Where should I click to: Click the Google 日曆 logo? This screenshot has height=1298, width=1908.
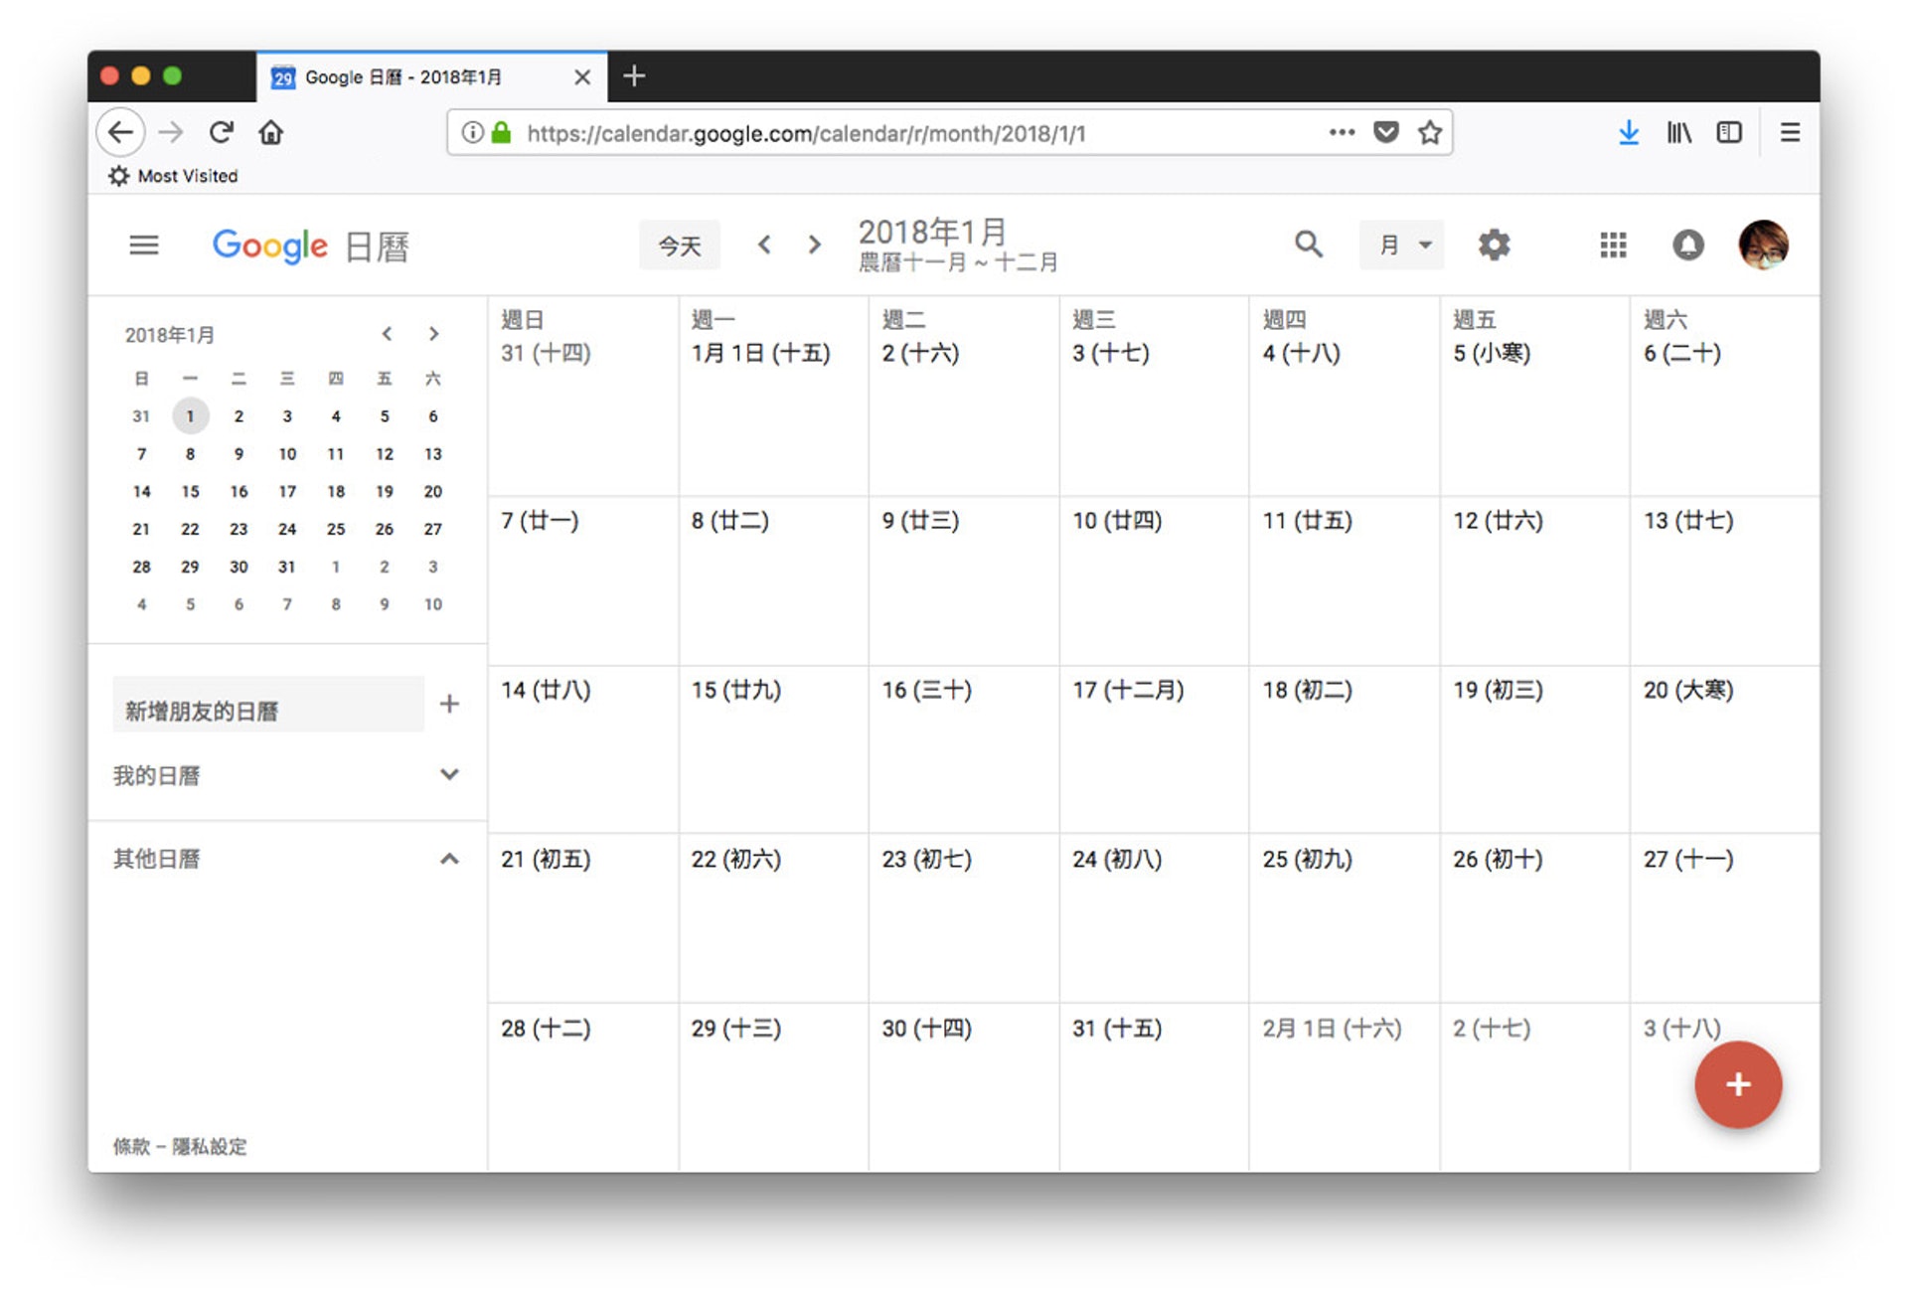(x=311, y=245)
